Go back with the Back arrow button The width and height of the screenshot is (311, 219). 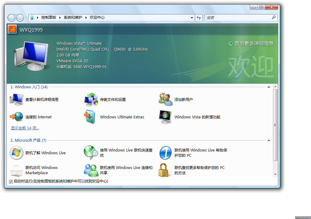pyautogui.click(x=11, y=18)
